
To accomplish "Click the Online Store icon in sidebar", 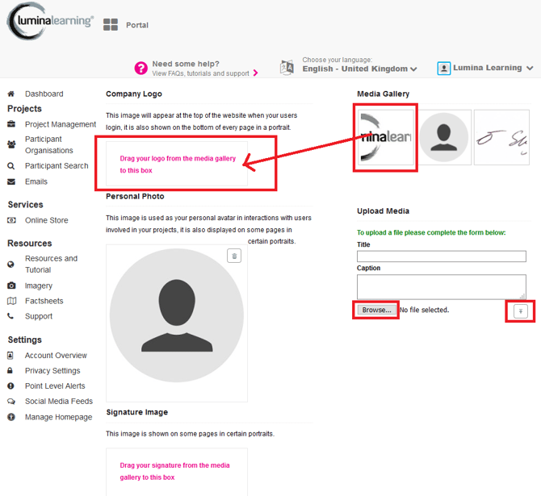I will pyautogui.click(x=11, y=220).
